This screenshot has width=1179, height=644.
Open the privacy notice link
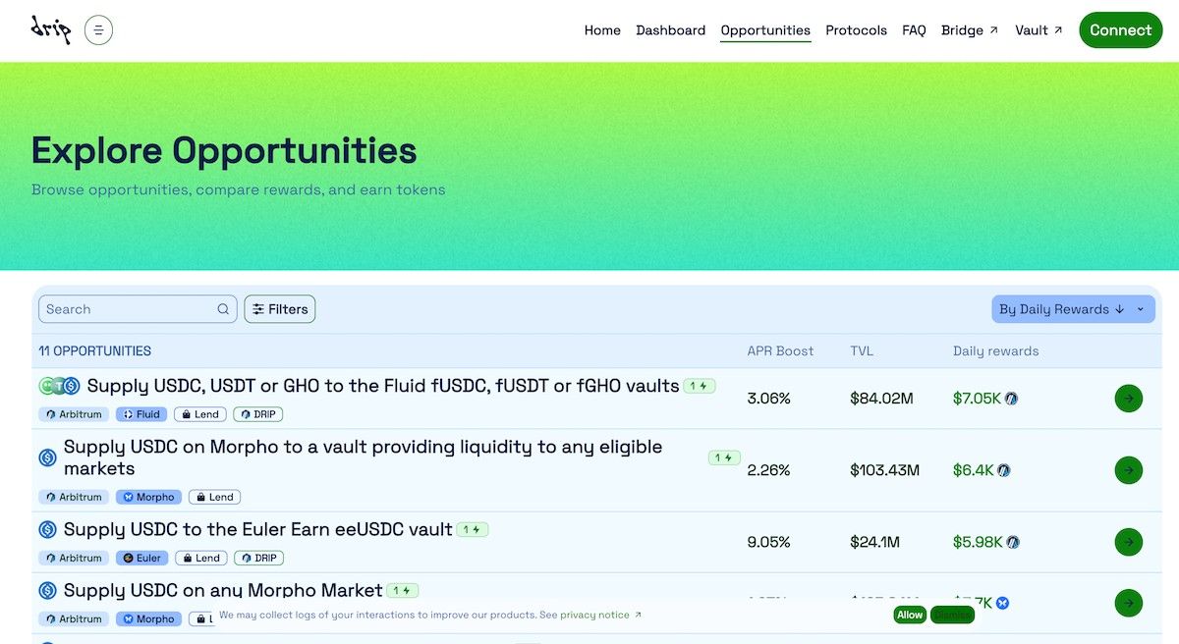click(595, 615)
